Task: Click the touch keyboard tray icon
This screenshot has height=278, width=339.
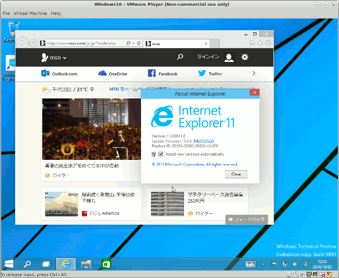Action: (251, 264)
